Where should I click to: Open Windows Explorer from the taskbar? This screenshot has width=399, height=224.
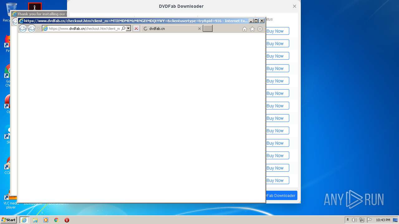(35, 220)
